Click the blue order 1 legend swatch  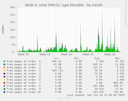4,64
